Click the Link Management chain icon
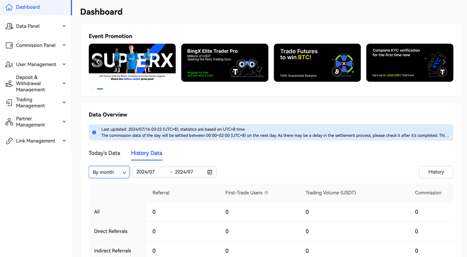The width and height of the screenshot is (467, 257). pyautogui.click(x=9, y=141)
